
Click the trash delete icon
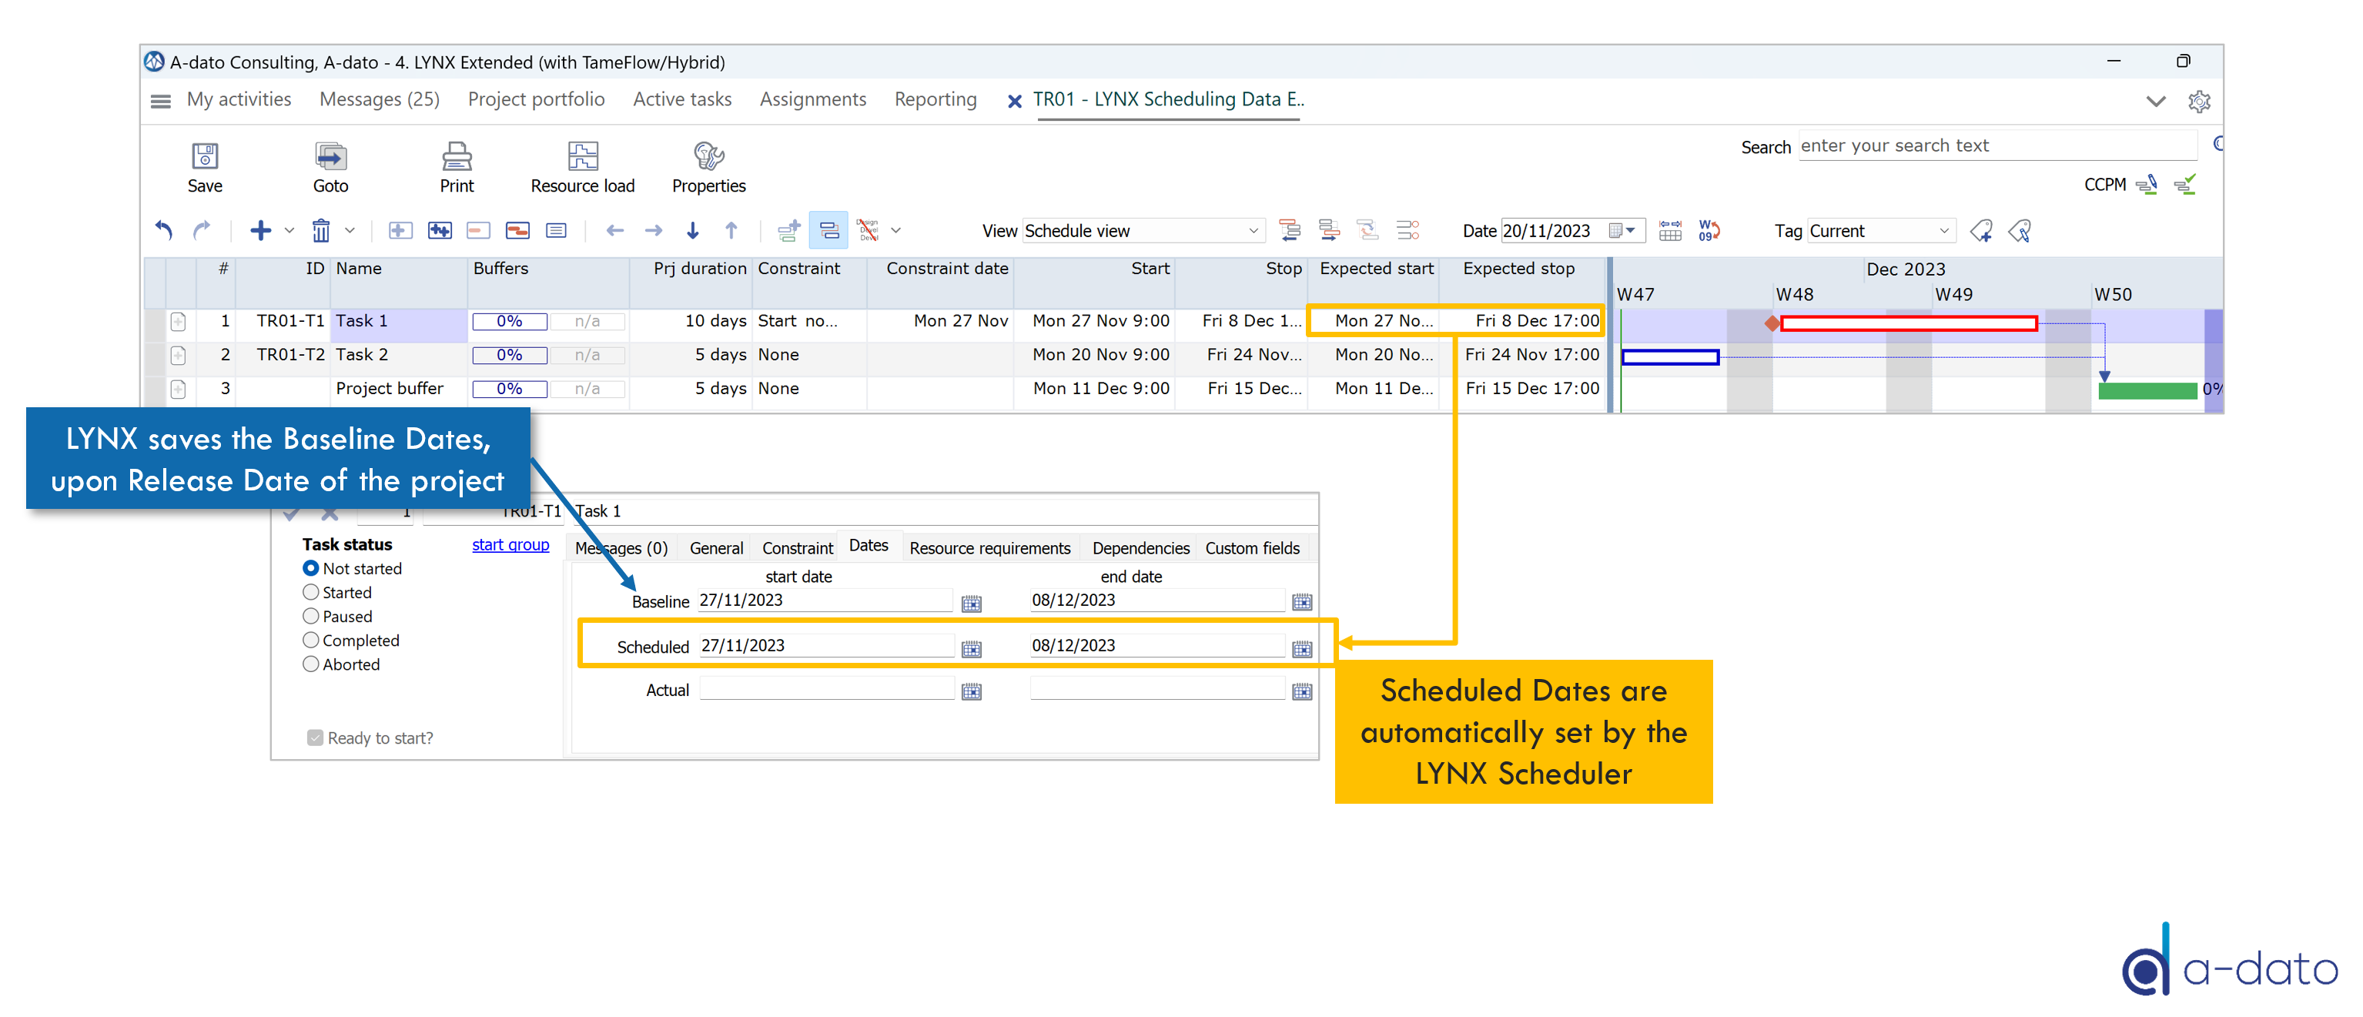[x=320, y=230]
